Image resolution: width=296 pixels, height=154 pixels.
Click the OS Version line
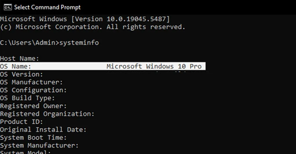(21, 75)
